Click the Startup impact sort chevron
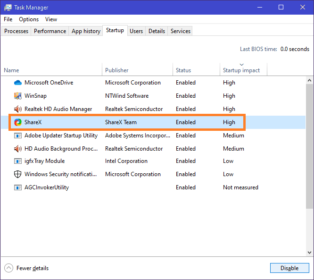The image size is (314, 280). pos(242,65)
